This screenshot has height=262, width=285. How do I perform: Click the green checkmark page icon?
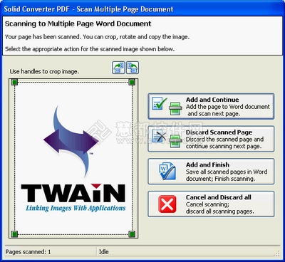[159, 104]
